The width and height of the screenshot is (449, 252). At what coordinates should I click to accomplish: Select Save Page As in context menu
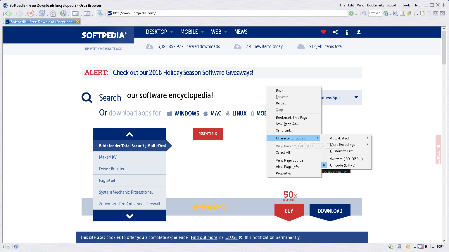[x=294, y=124]
